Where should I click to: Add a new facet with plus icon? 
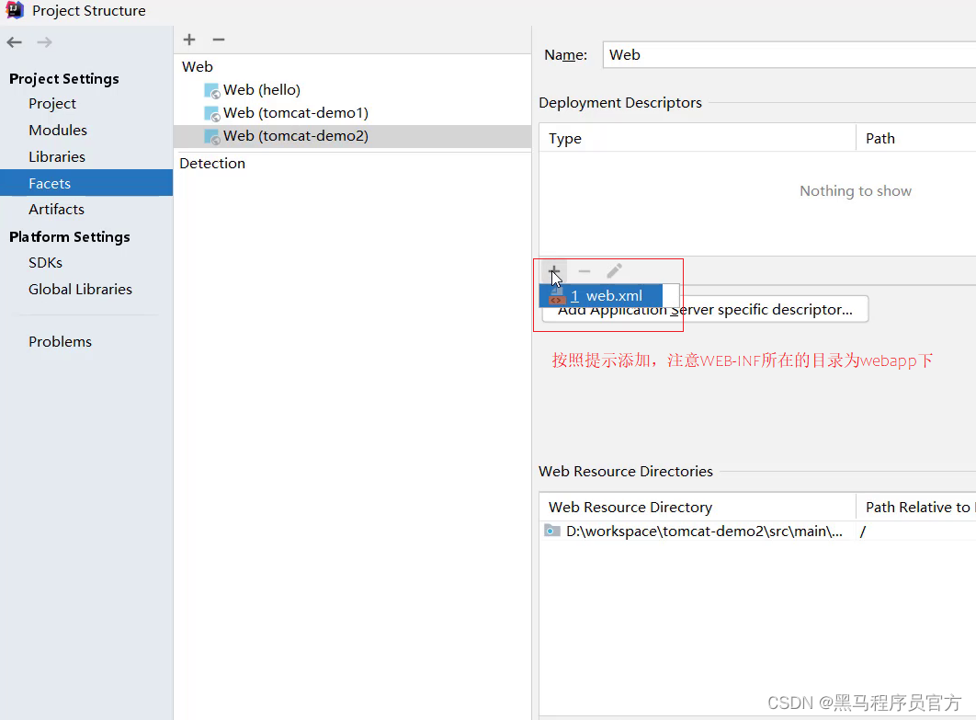(189, 40)
